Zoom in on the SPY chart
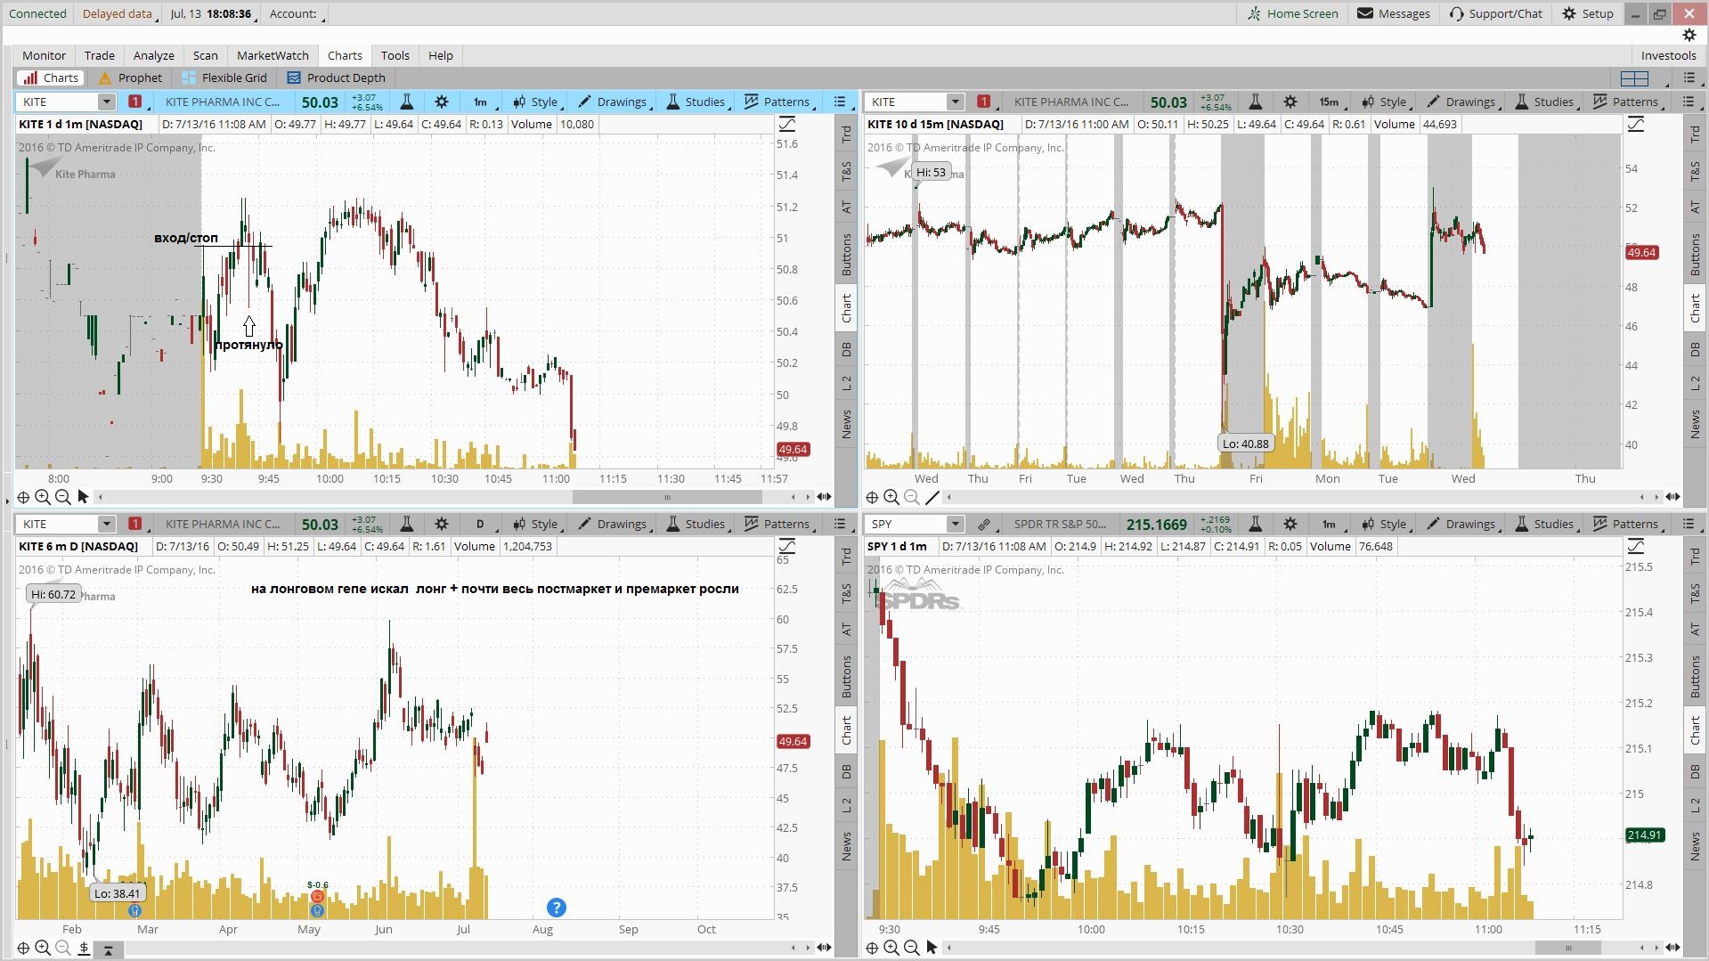 [x=891, y=948]
